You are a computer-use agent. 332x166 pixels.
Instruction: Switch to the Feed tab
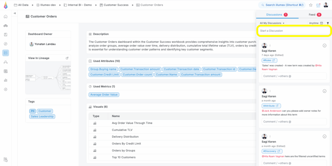[314, 15]
